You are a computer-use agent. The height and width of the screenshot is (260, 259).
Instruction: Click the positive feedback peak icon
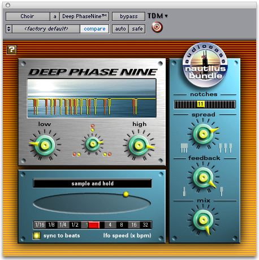click(221, 192)
